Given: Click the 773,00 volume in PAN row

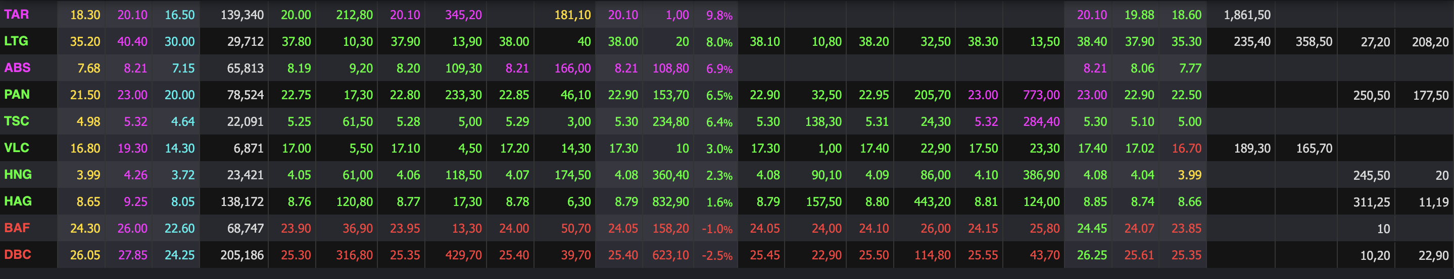Looking at the screenshot, I should tap(1041, 95).
